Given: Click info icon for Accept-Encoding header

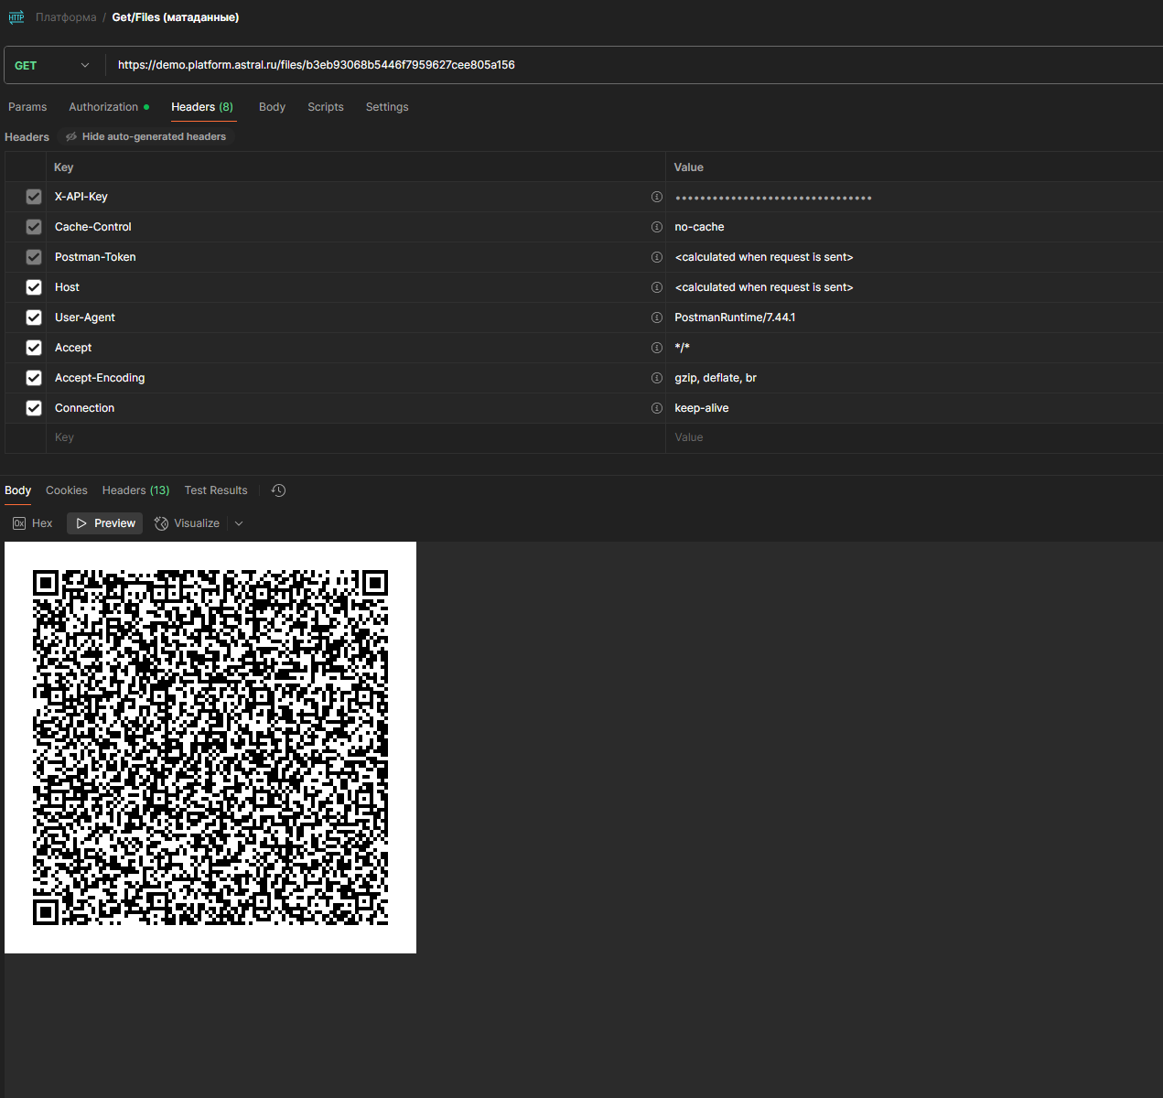Looking at the screenshot, I should point(656,378).
